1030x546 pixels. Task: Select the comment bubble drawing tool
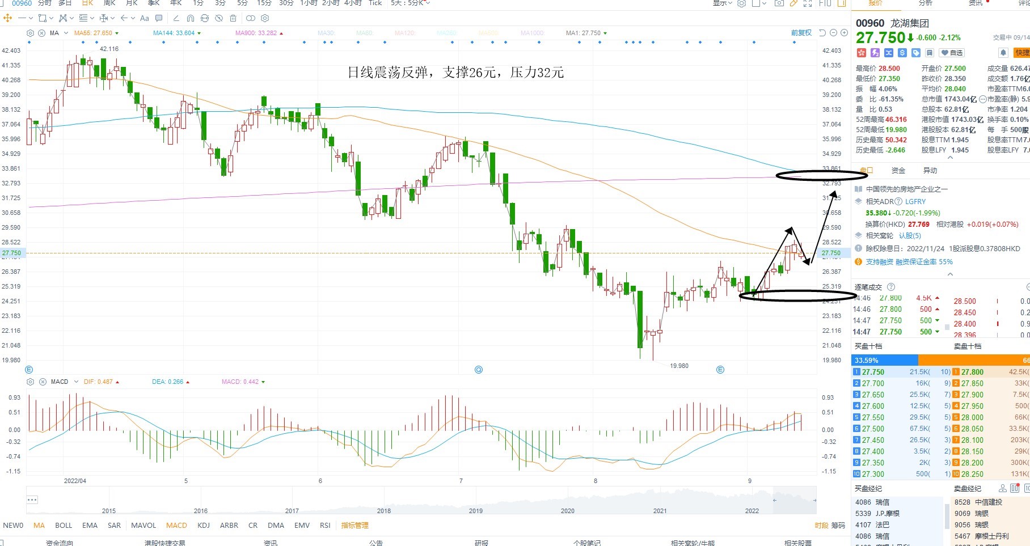pos(159,18)
